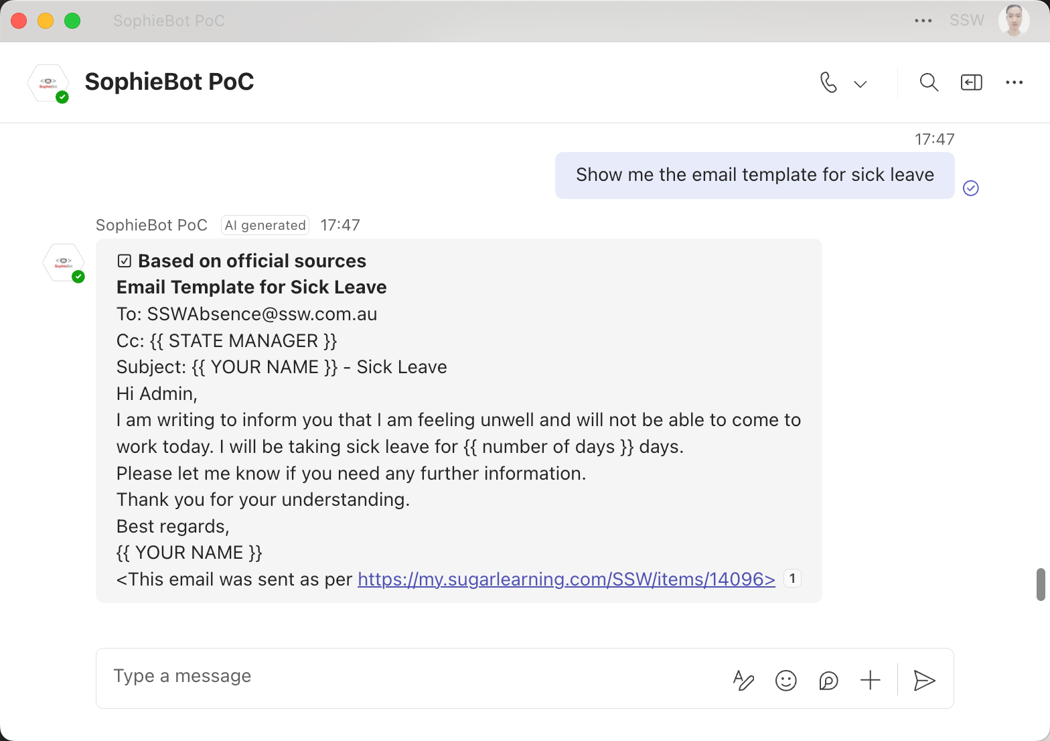The width and height of the screenshot is (1050, 741).
Task: Click the Based on official sources checkbox icon
Action: [x=124, y=261]
